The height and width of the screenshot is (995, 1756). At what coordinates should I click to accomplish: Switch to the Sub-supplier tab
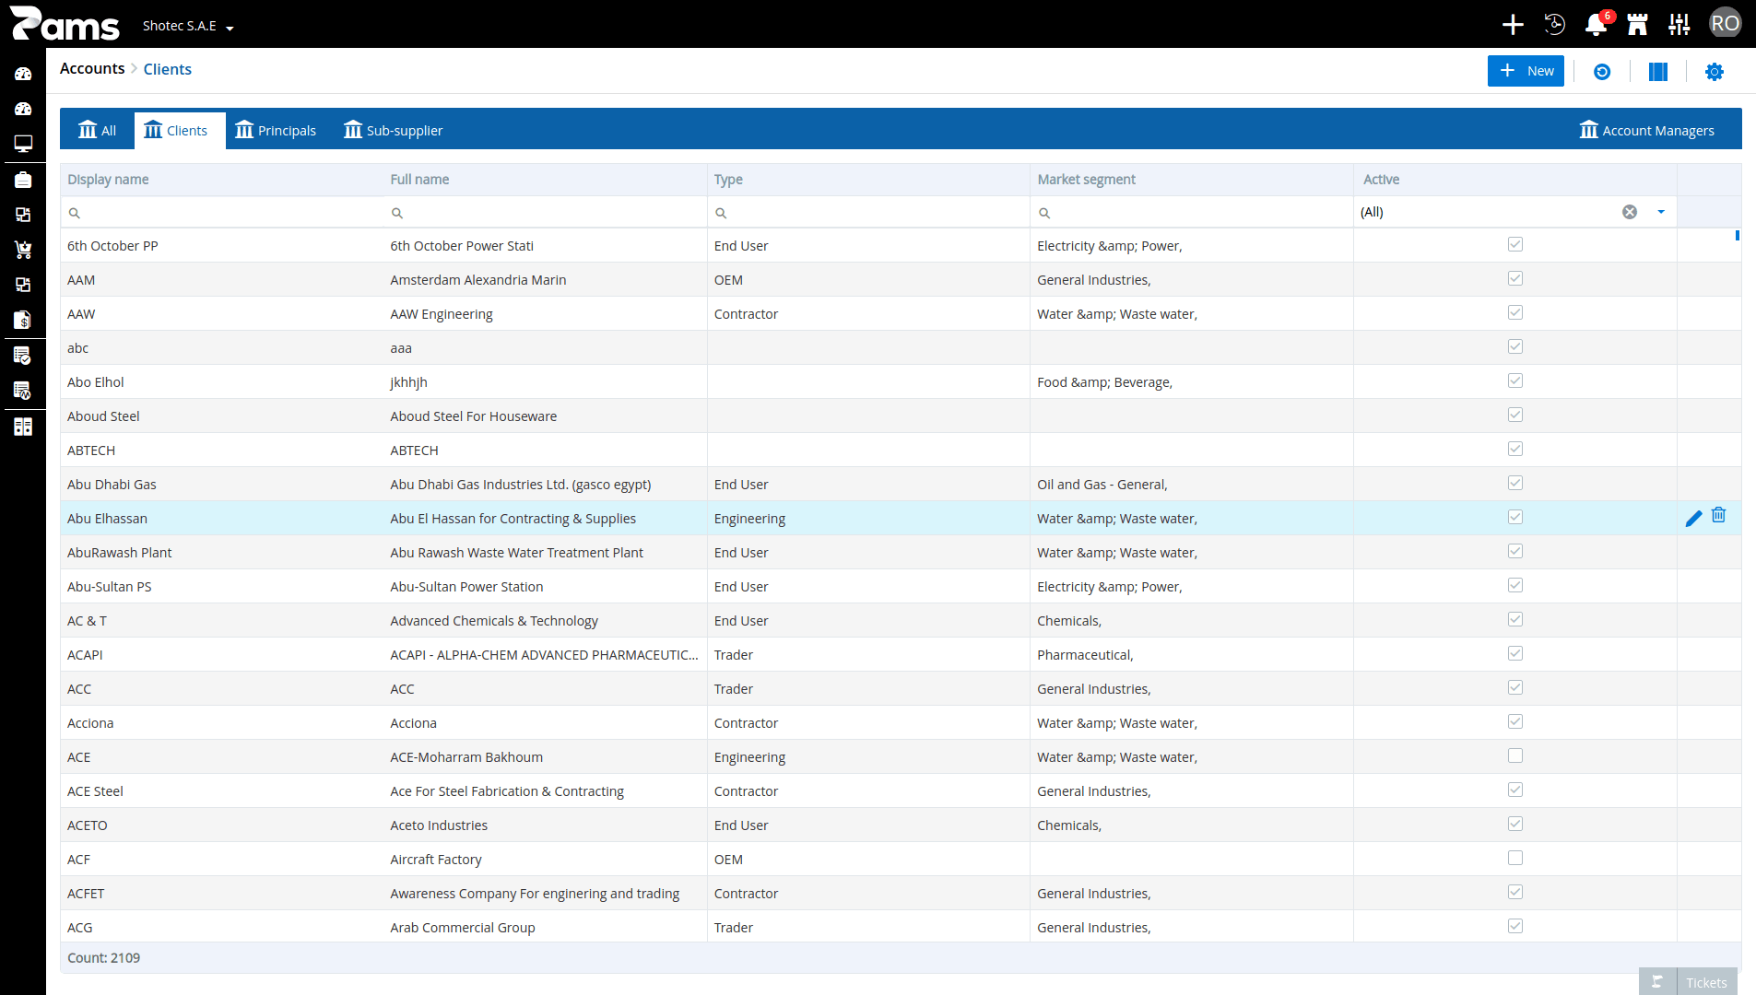click(394, 130)
